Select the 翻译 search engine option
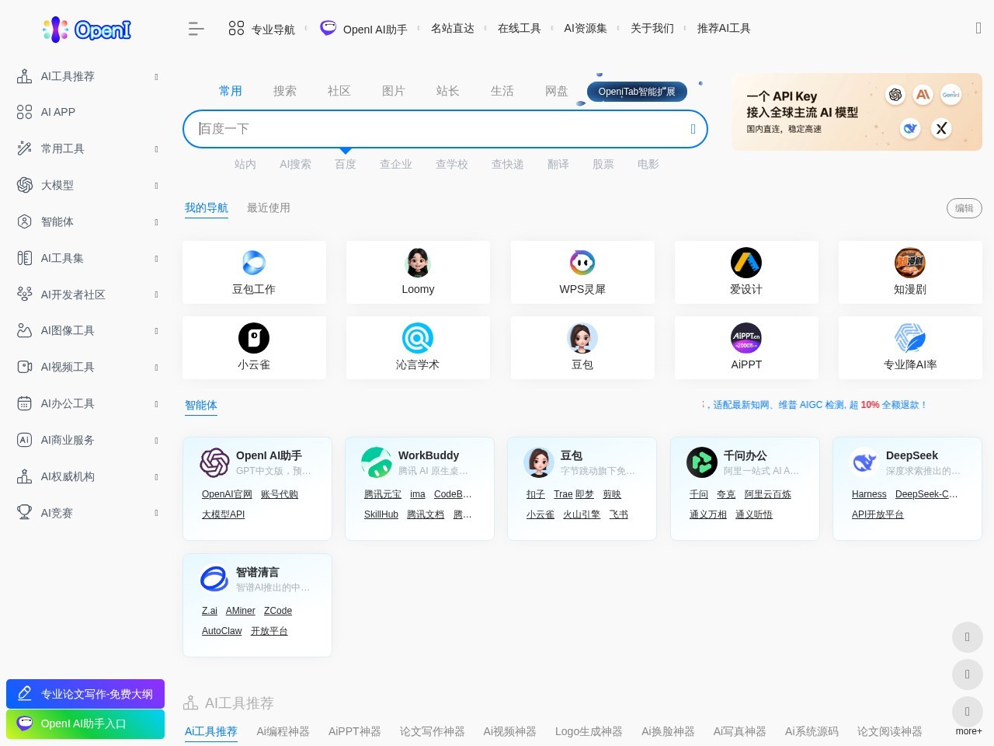Image resolution: width=994 pixels, height=746 pixels. pos(558,164)
